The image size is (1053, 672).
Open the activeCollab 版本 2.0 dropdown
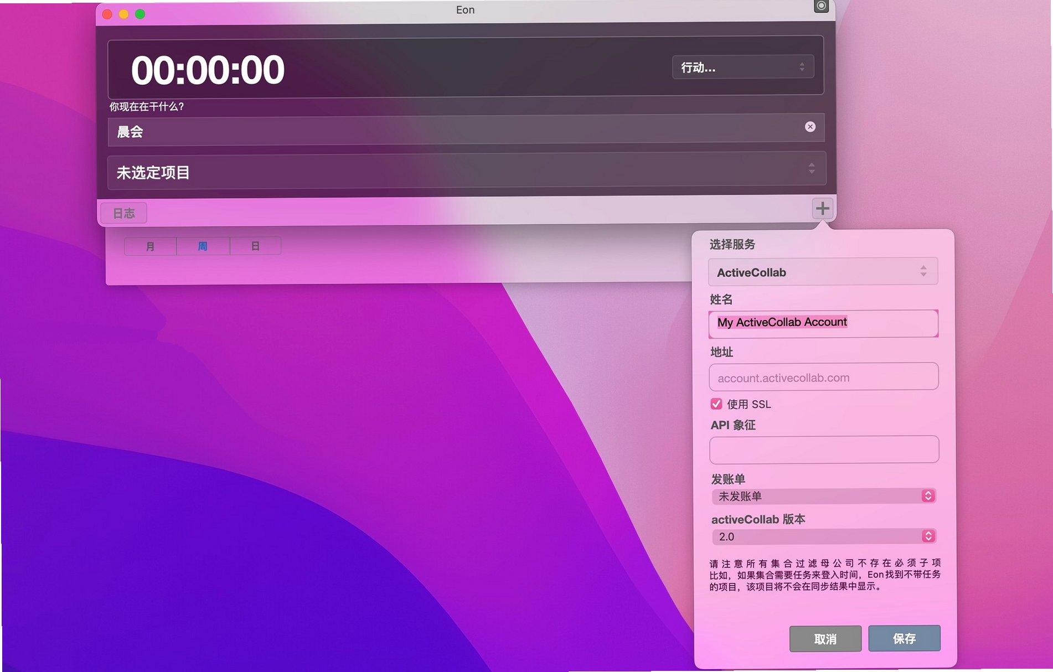(x=824, y=536)
